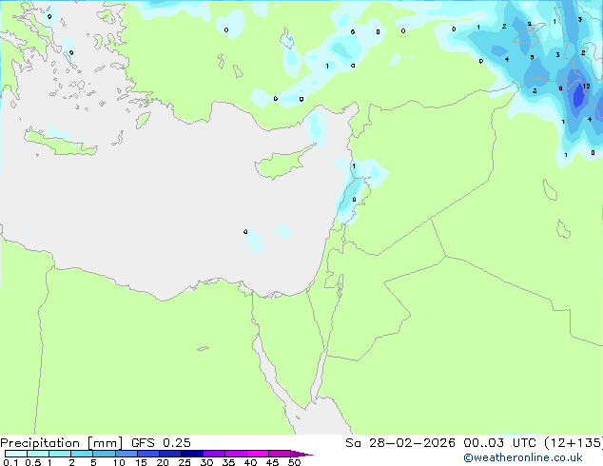Select the 5–10 mm legend swatch
This screenshot has width=603, height=466.
104,454
